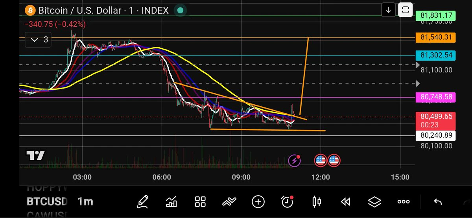This screenshot has width=472, height=218.
Task: Open the four-squares layout icon
Action: click(201, 202)
